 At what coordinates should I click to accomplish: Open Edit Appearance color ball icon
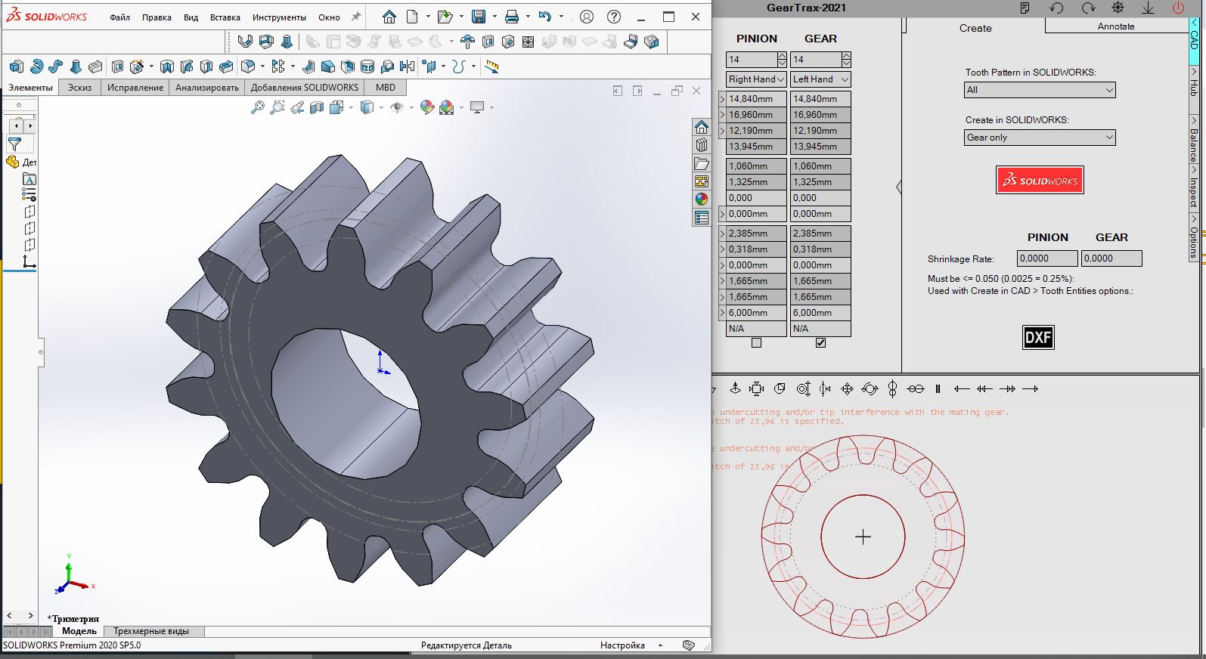(x=426, y=107)
